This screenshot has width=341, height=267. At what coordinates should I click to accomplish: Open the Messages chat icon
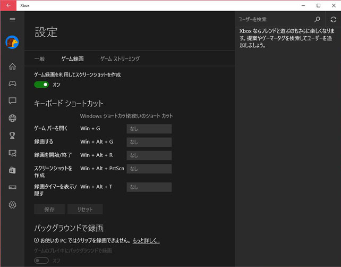12,101
